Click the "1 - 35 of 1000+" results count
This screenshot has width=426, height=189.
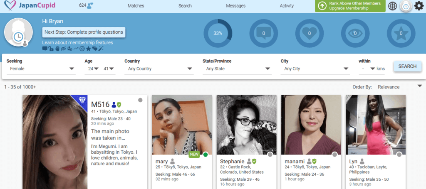pos(20,87)
